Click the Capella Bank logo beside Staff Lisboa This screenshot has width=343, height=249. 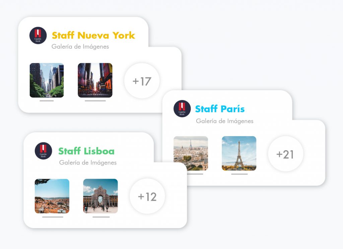point(43,151)
